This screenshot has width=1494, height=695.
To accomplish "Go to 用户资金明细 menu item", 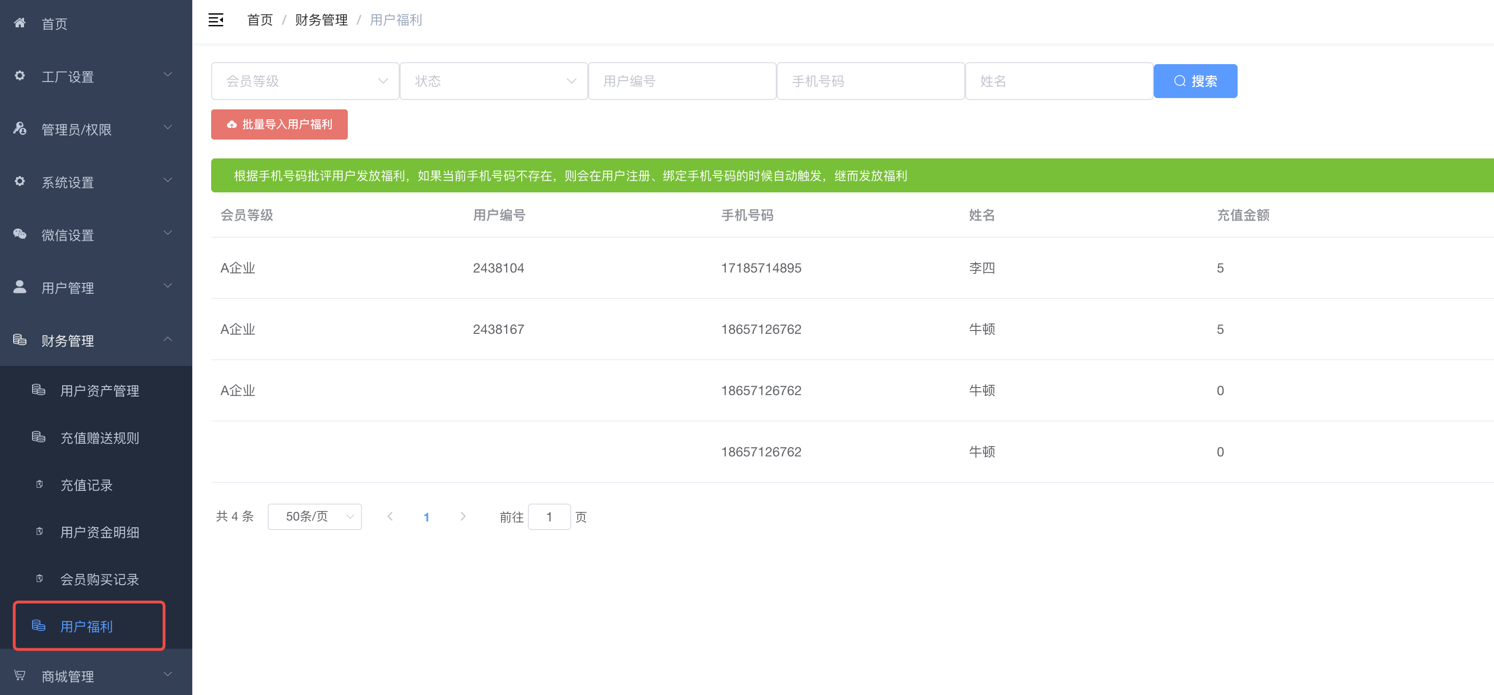I will tap(100, 532).
